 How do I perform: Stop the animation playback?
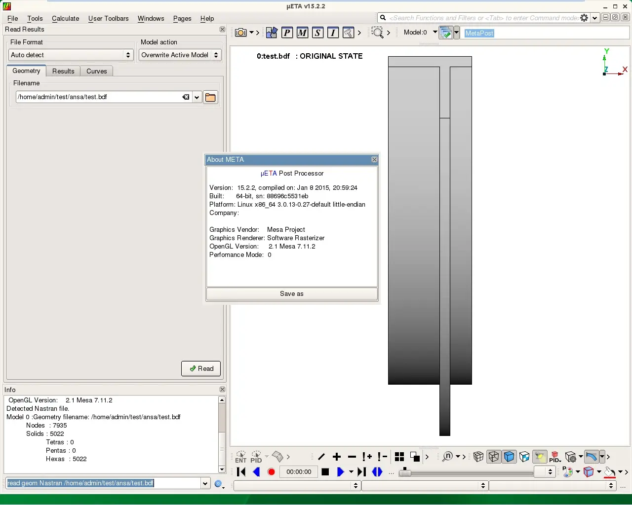[325, 472]
